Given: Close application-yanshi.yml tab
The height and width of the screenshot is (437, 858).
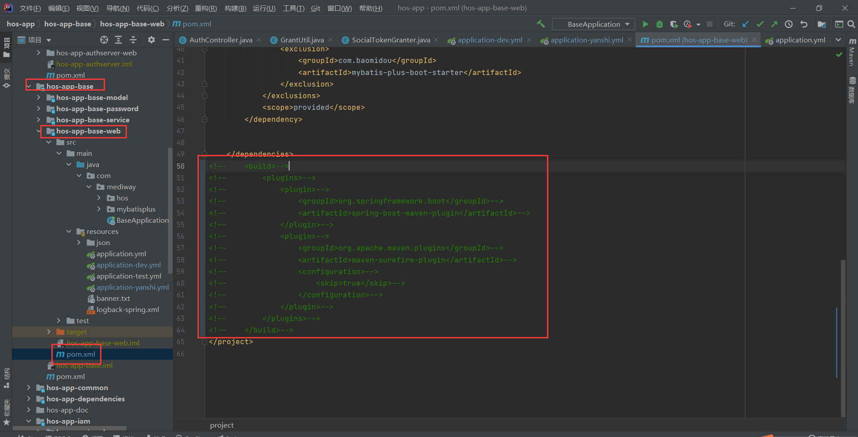Looking at the screenshot, I should pos(630,40).
